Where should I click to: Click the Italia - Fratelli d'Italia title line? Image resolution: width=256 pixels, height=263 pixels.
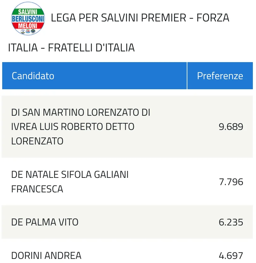point(71,48)
